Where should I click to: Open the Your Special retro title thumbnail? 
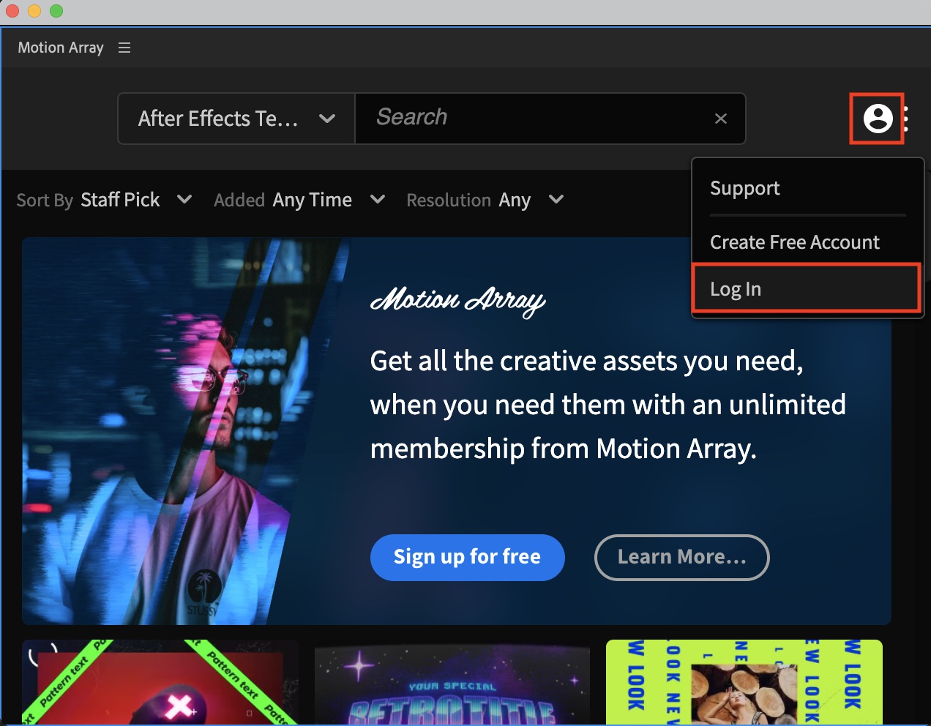(452, 682)
